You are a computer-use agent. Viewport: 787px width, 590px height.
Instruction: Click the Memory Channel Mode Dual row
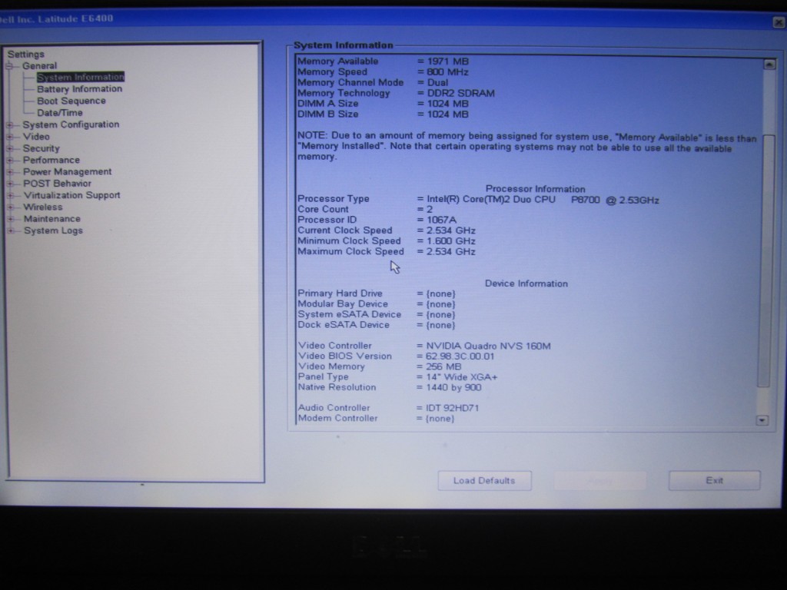click(x=373, y=82)
